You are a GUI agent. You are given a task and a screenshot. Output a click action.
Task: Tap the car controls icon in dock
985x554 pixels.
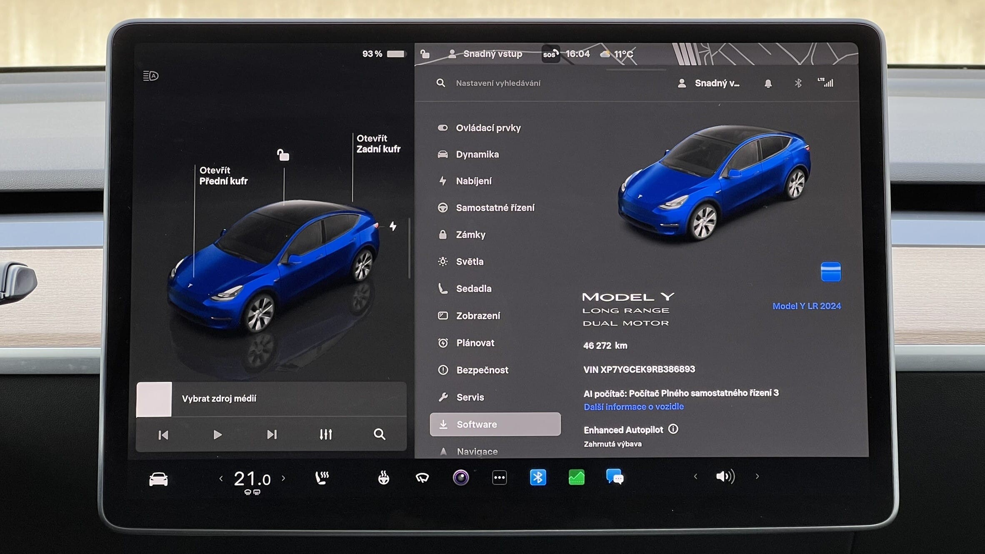[x=158, y=479]
